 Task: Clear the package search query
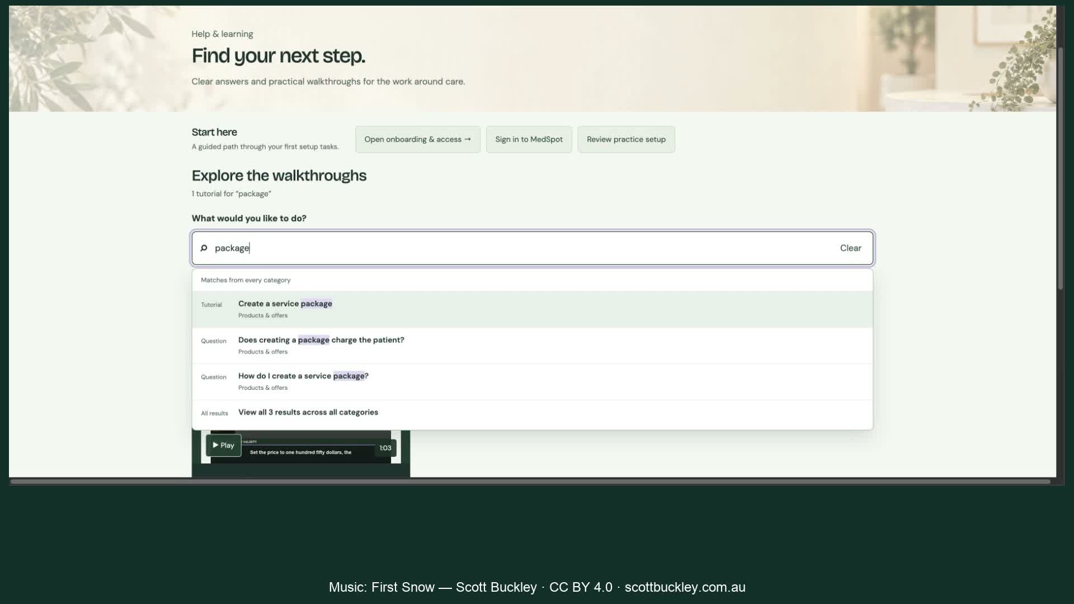click(850, 248)
